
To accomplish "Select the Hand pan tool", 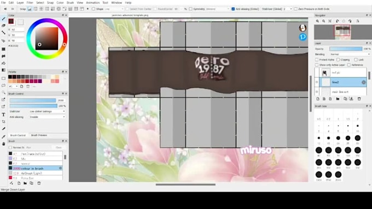I will click(4, 144).
